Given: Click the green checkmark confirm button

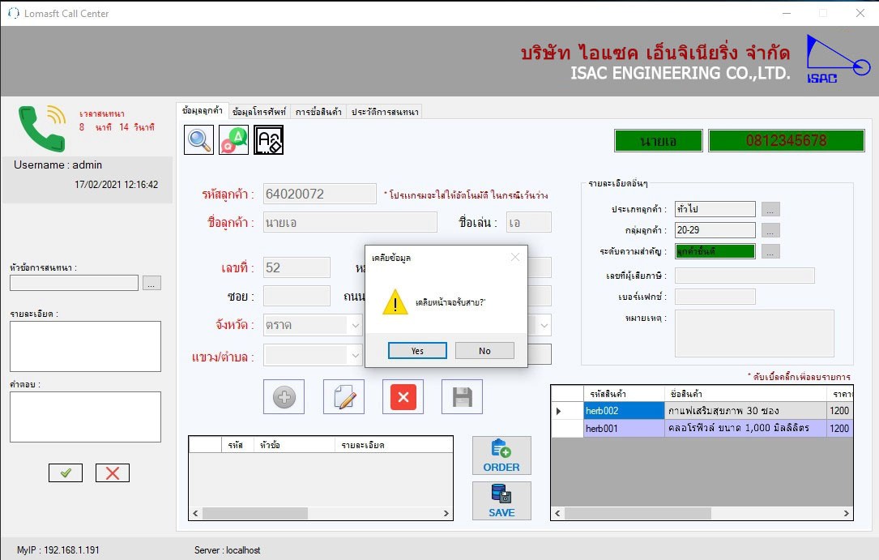Looking at the screenshot, I should tap(65, 473).
